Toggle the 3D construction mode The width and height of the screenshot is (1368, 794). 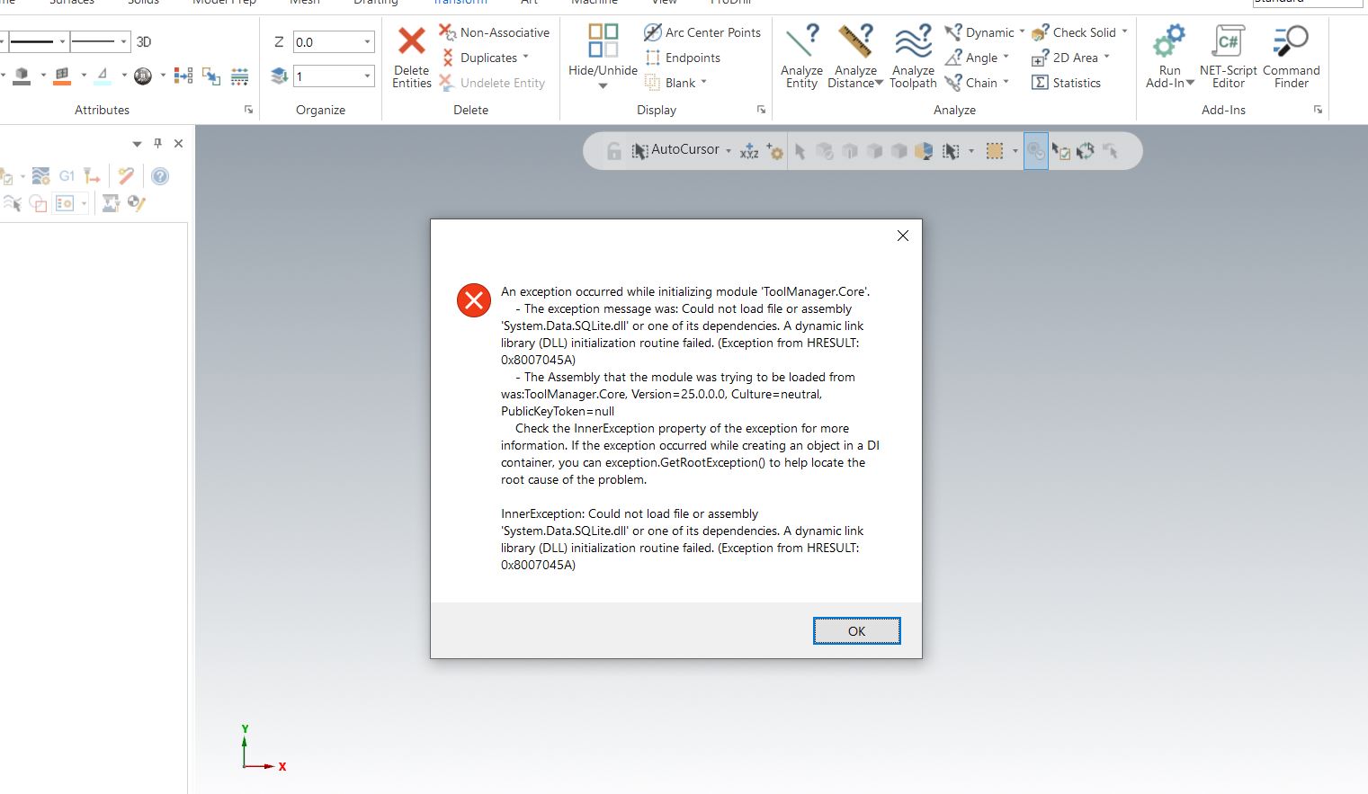click(x=144, y=41)
